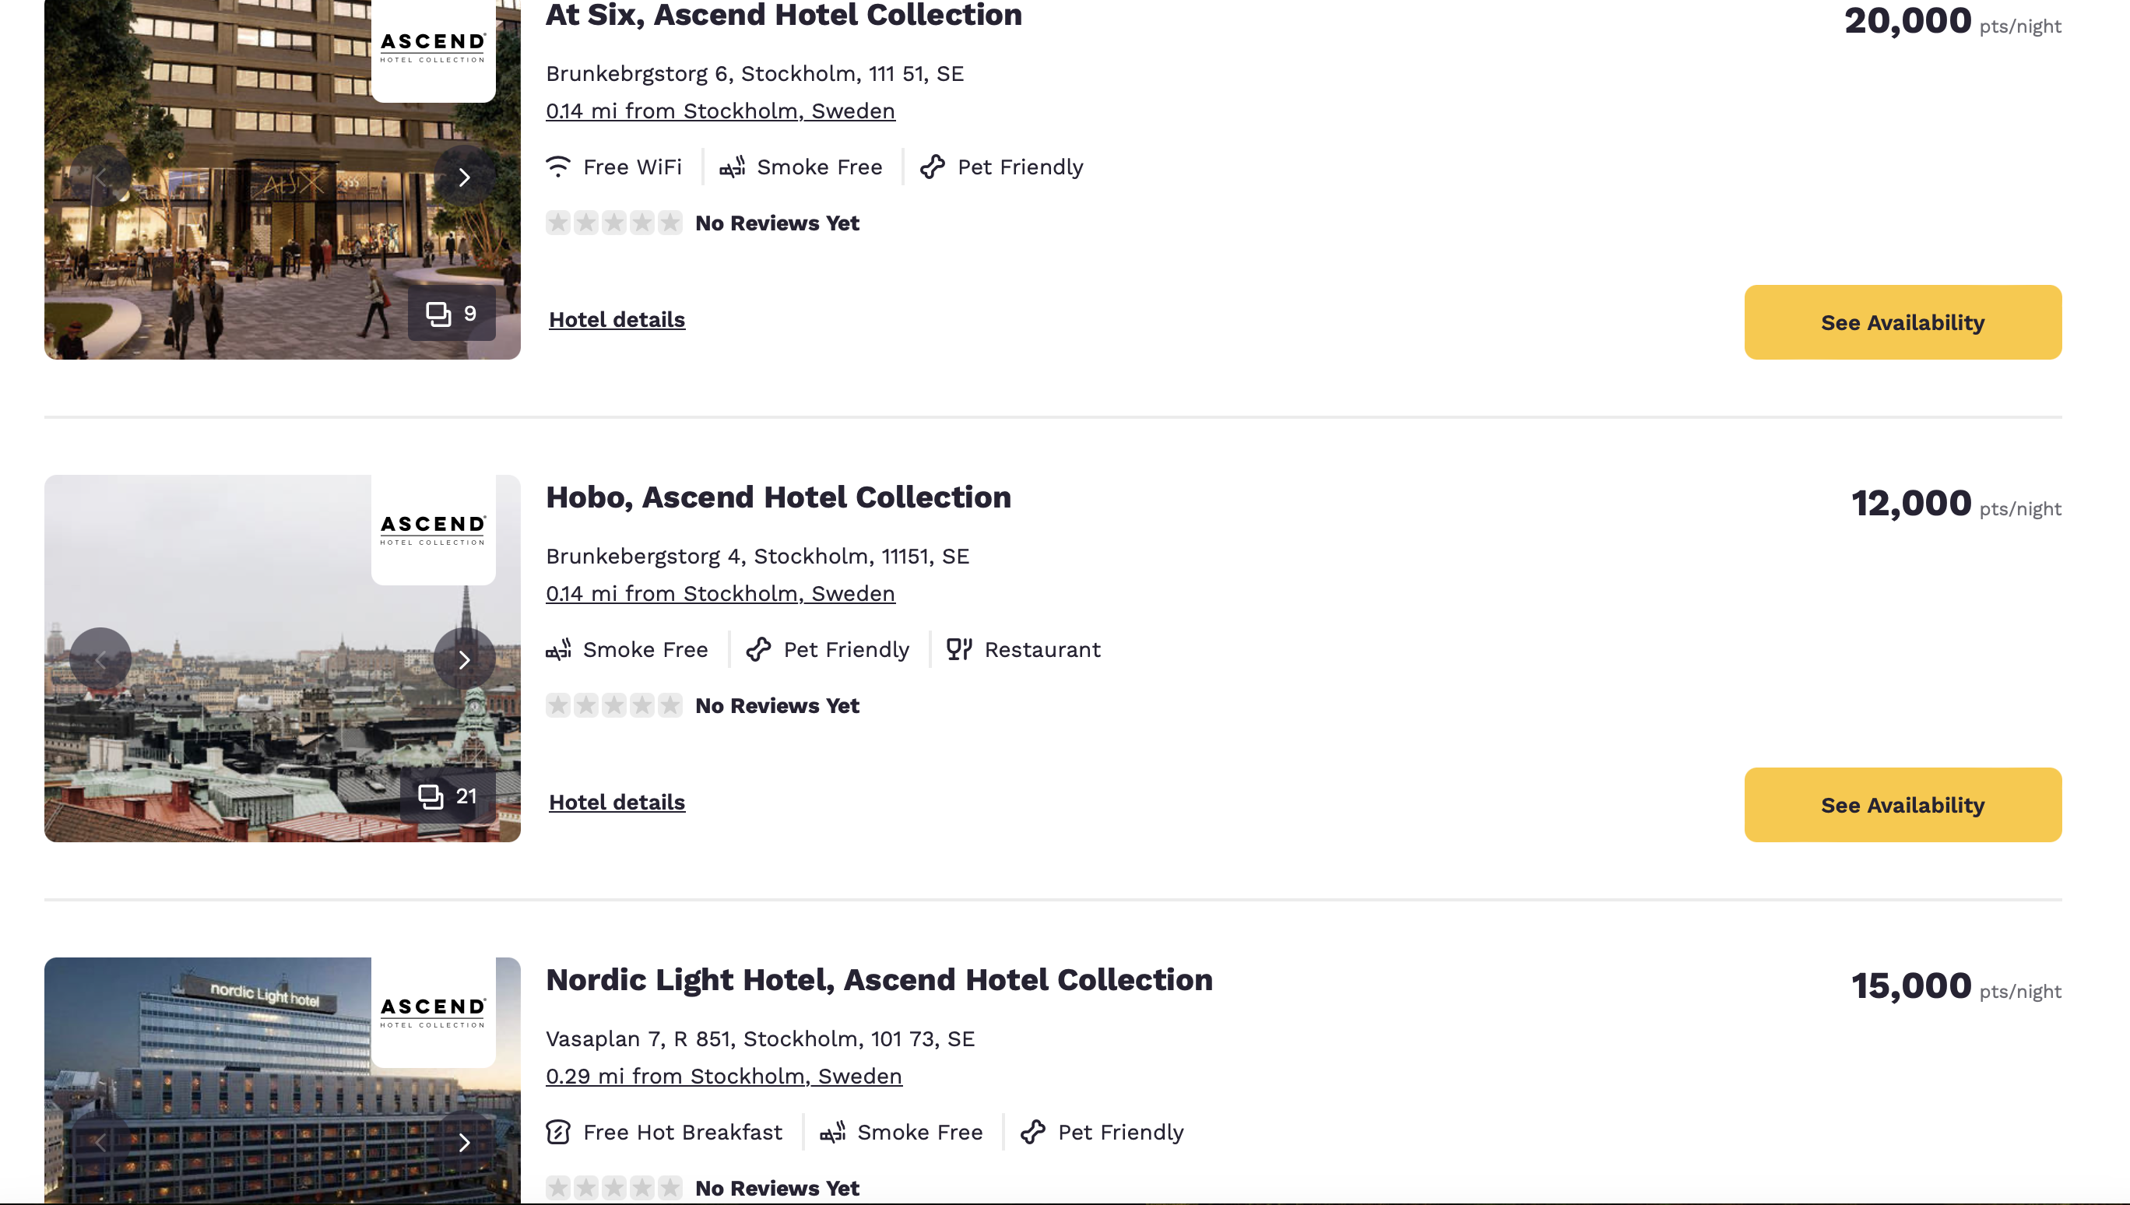This screenshot has width=2130, height=1205.
Task: Click Nordic Light 0.29 mi distance link
Action: point(723,1076)
